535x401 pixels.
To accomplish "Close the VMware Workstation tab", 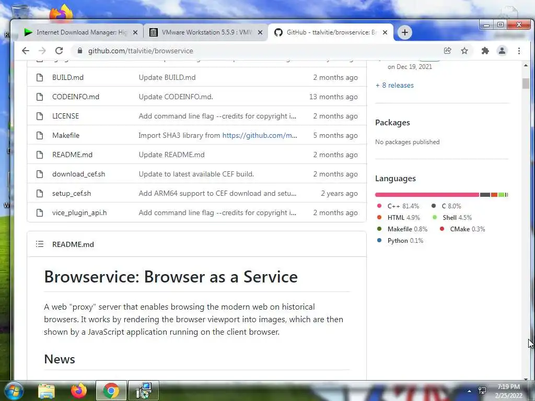I will [260, 32].
